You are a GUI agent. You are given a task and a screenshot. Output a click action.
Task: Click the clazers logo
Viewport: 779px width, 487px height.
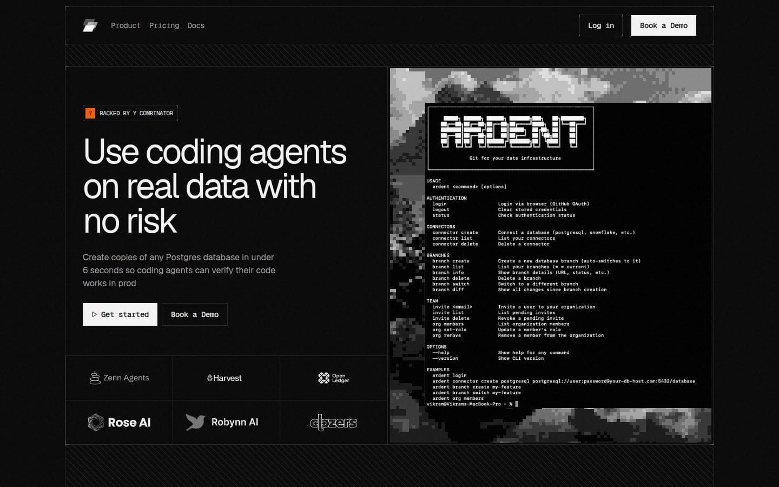click(x=333, y=422)
